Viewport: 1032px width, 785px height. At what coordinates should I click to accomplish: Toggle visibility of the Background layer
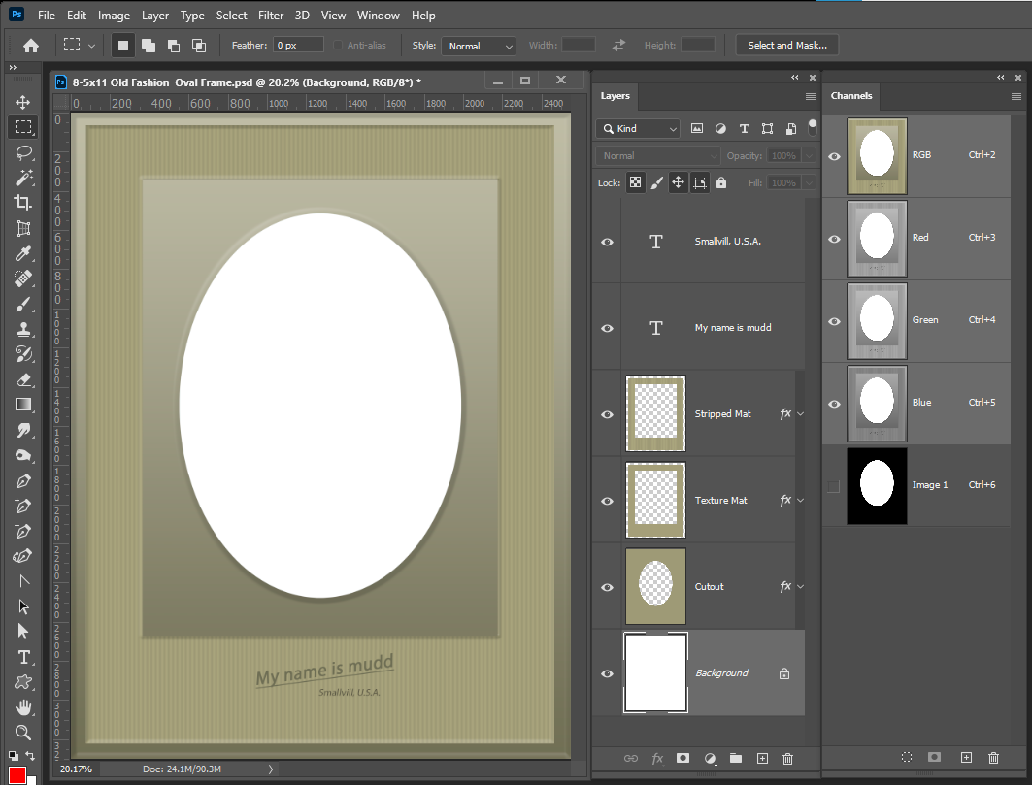click(x=606, y=673)
